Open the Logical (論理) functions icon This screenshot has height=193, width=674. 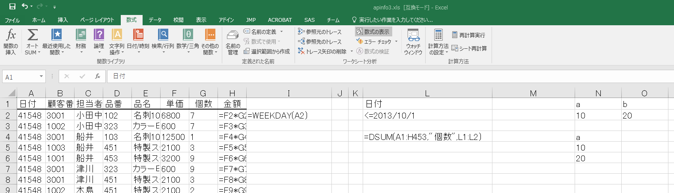coord(99,35)
